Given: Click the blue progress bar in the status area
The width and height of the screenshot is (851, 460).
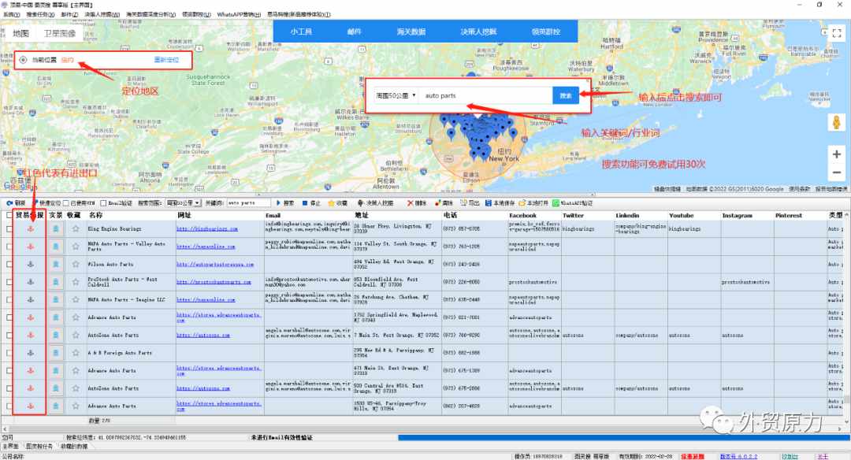Looking at the screenshot, I should [622, 437].
